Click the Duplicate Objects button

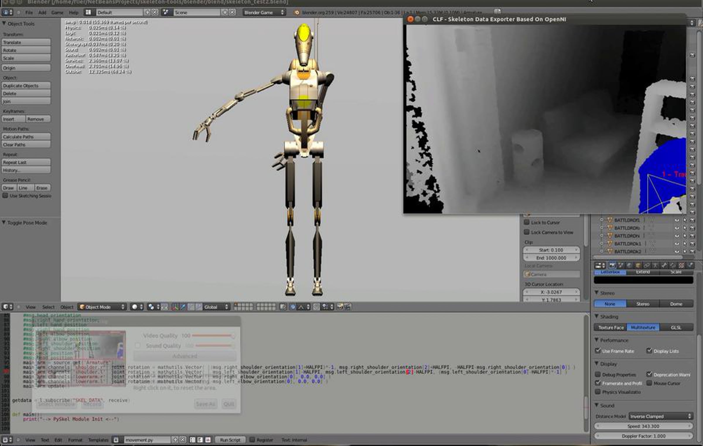[26, 86]
